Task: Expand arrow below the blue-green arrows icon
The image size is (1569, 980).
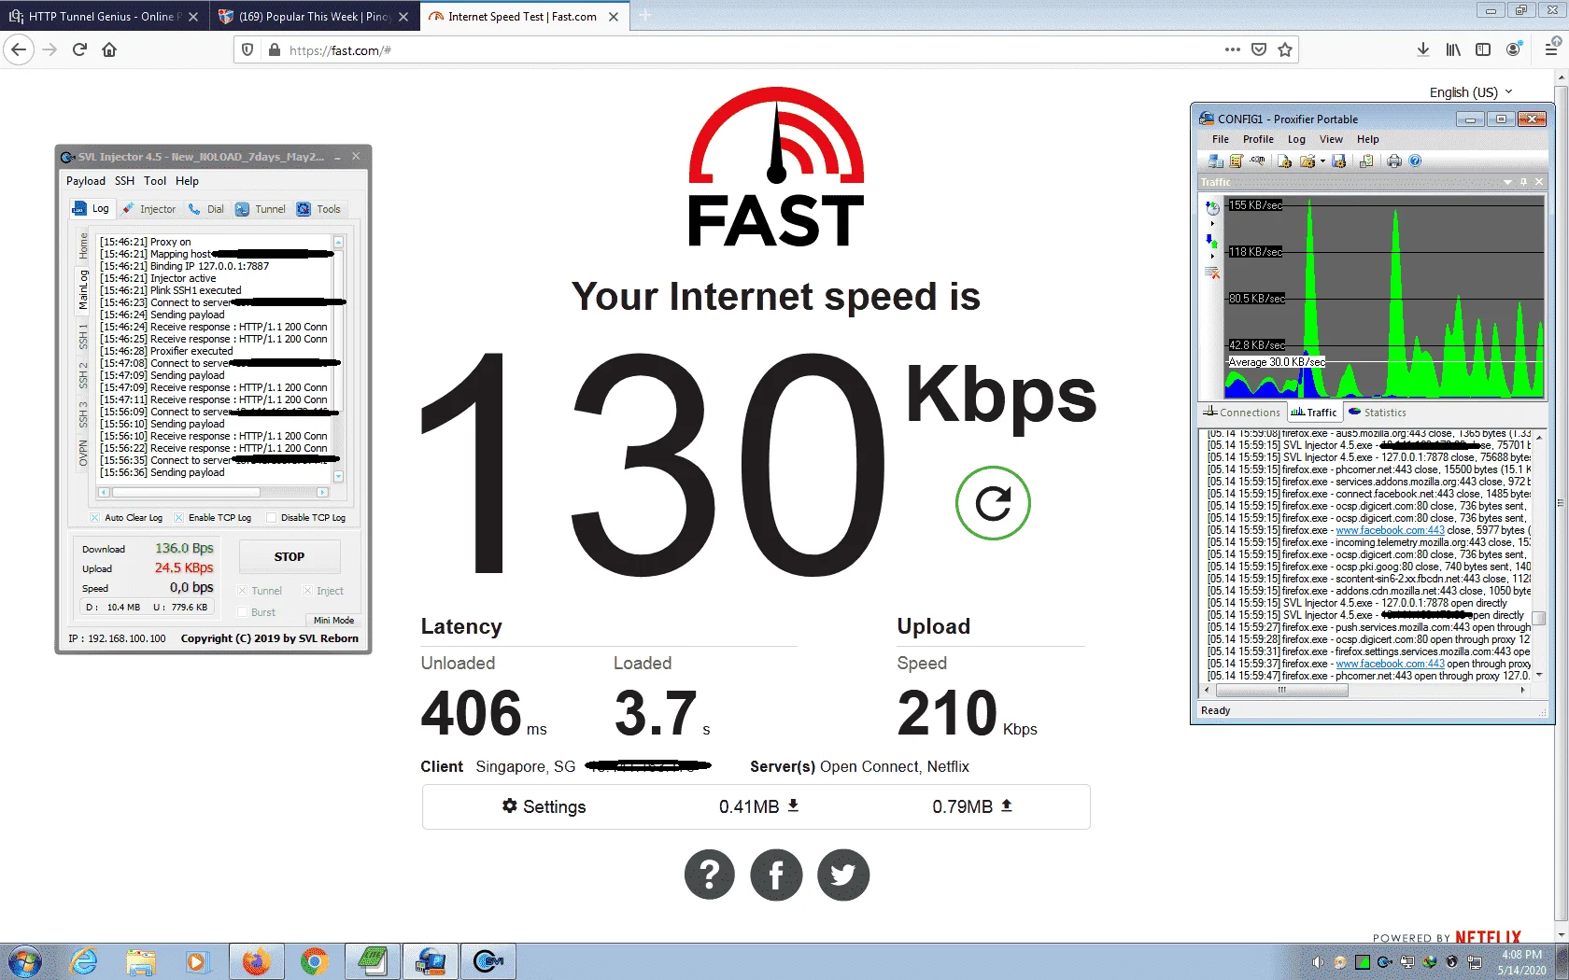Action: [1212, 256]
